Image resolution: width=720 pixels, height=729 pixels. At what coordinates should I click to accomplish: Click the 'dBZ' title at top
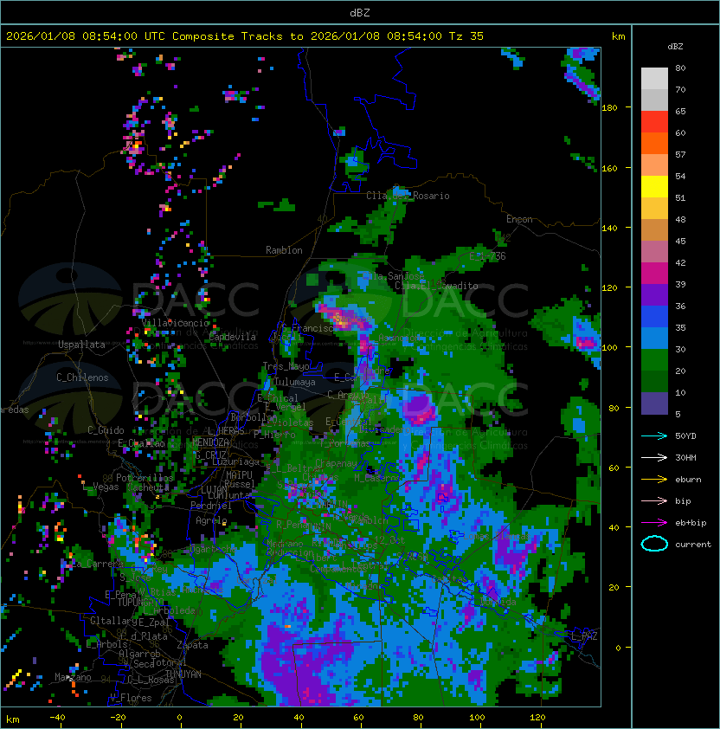pos(360,12)
